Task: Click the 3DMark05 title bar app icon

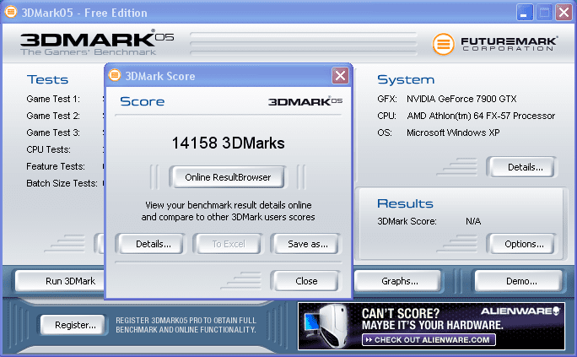Action: click(11, 12)
